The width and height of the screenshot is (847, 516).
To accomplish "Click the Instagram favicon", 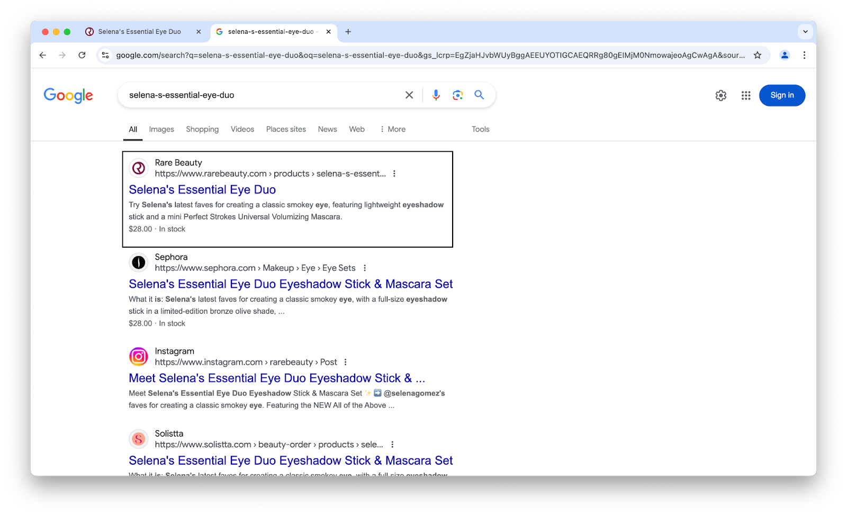I will click(139, 357).
